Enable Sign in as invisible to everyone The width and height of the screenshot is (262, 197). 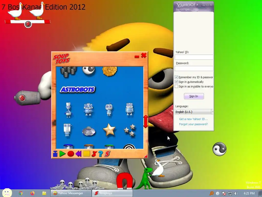point(176,86)
